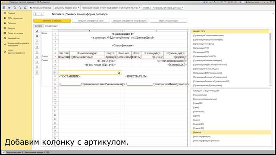Select the <ПОКУПАТЕЛЬ> cell
The image size is (276, 155).
click(136, 76)
